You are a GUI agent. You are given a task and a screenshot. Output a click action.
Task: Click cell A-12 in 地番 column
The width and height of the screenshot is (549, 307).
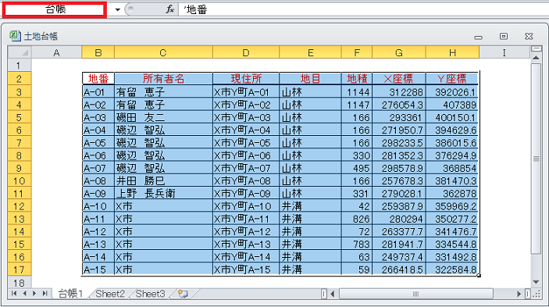98,231
